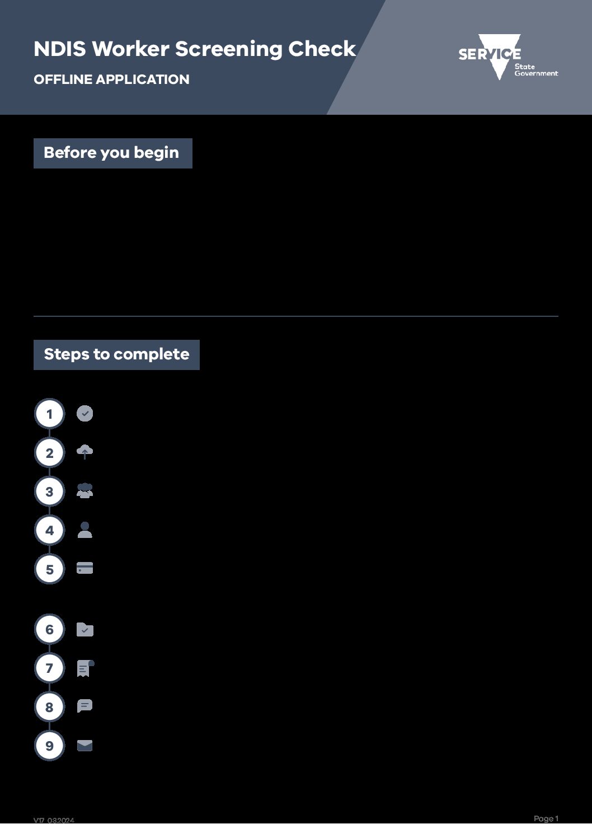Click the group of people icon at step 3
Screen dimensions: 592x838
coord(84,491)
